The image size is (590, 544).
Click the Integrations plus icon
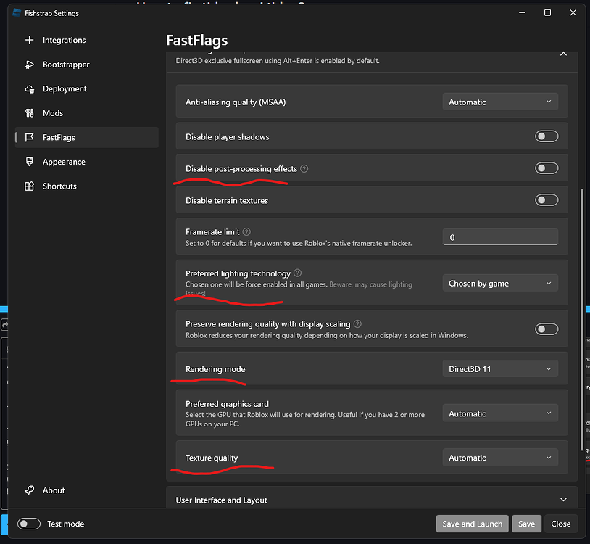(x=29, y=40)
